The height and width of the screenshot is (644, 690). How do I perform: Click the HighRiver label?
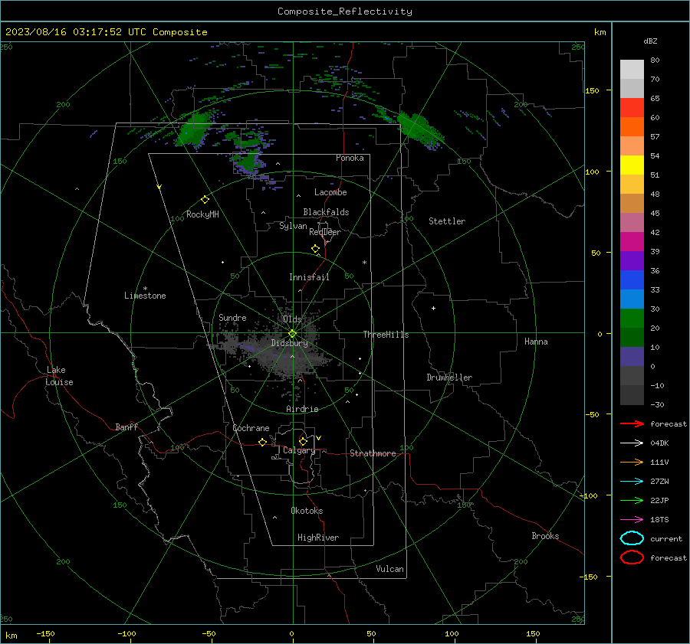click(x=318, y=538)
